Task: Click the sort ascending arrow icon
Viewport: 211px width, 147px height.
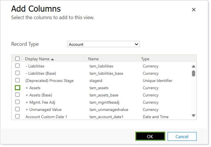Action: pos(53,59)
